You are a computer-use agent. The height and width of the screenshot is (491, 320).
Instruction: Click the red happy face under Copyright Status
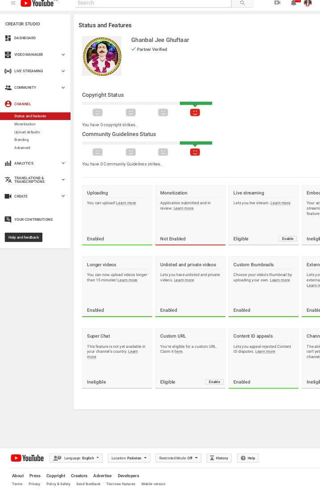pos(195,112)
